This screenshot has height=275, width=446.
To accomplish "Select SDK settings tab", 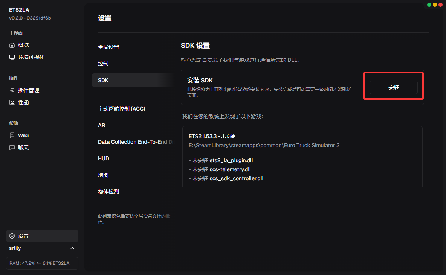I will click(x=133, y=80).
